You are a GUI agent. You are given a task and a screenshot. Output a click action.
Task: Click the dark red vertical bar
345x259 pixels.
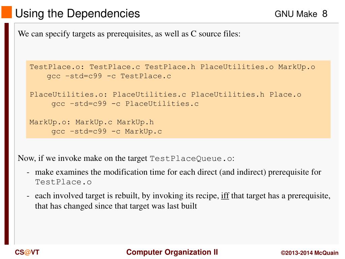tap(7, 134)
